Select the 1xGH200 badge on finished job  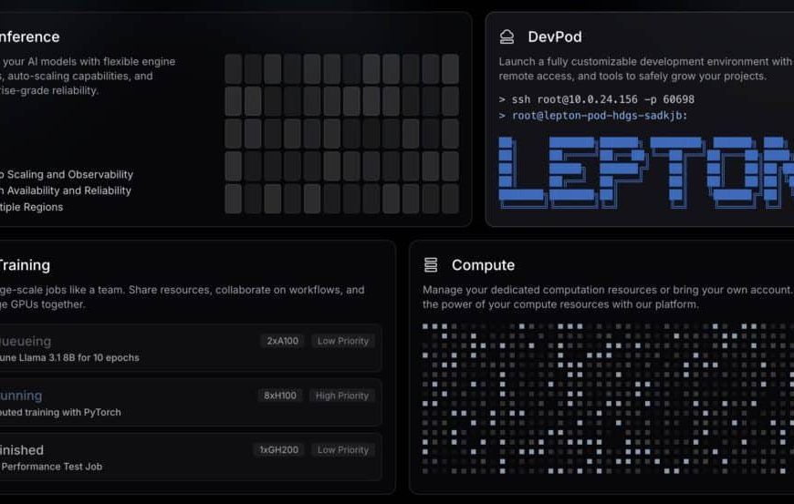coord(279,450)
